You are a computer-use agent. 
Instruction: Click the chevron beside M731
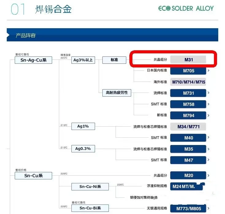pyautogui.click(x=208, y=93)
